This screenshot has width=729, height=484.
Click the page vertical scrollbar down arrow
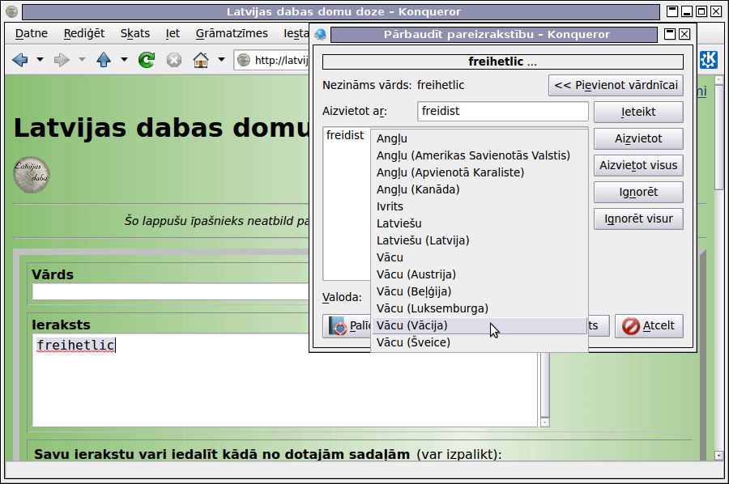tap(718, 456)
